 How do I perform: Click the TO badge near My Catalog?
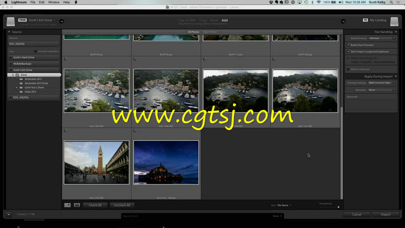tap(365, 20)
